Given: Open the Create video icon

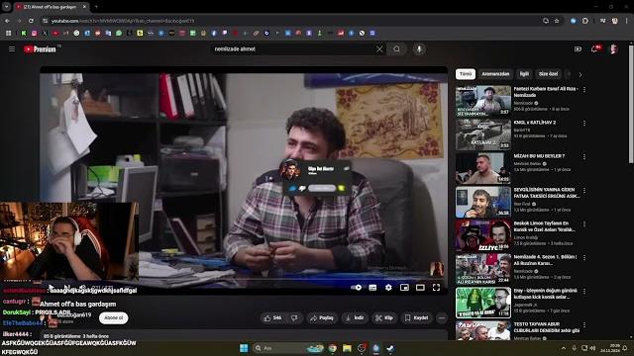Looking at the screenshot, I should point(578,49).
